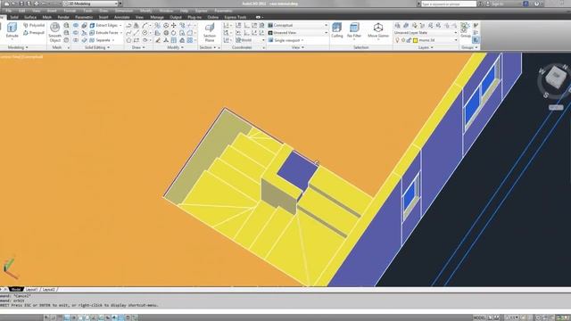Viewport: 571px width, 321px height.
Task: Select the Move tool in Modify panel
Action: coord(174,26)
